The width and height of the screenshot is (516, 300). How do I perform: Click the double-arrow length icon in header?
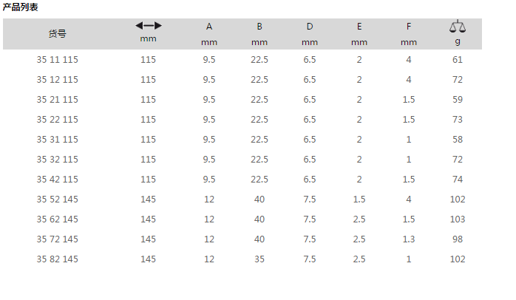coord(149,26)
